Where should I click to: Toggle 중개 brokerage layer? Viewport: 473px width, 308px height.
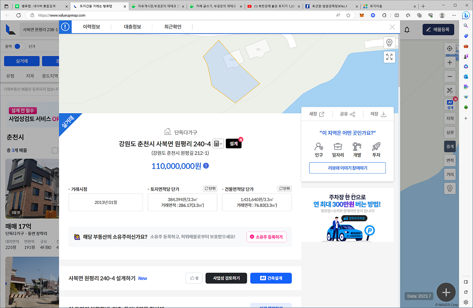coord(450,146)
